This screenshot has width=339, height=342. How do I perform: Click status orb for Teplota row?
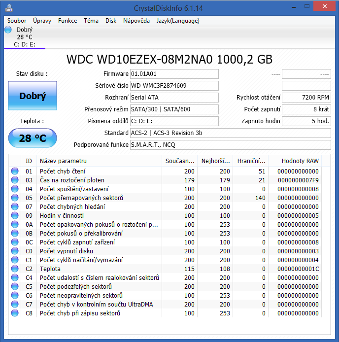tap(15, 269)
